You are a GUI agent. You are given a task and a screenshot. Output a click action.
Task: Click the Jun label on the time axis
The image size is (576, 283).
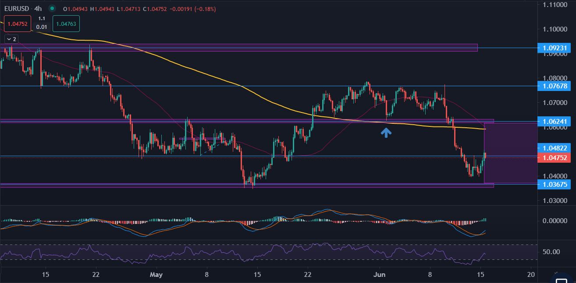[x=380, y=275]
